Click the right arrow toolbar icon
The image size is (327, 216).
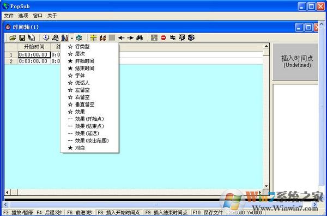(x=130, y=38)
